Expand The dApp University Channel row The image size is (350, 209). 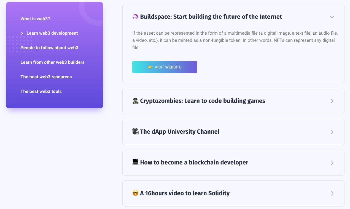coord(332,132)
